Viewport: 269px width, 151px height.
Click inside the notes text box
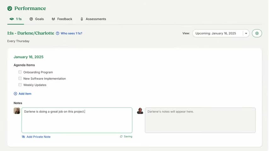coord(77,120)
